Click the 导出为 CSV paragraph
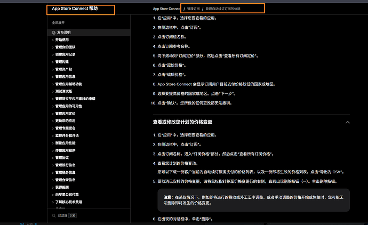368x225 pixels. tap(251, 172)
